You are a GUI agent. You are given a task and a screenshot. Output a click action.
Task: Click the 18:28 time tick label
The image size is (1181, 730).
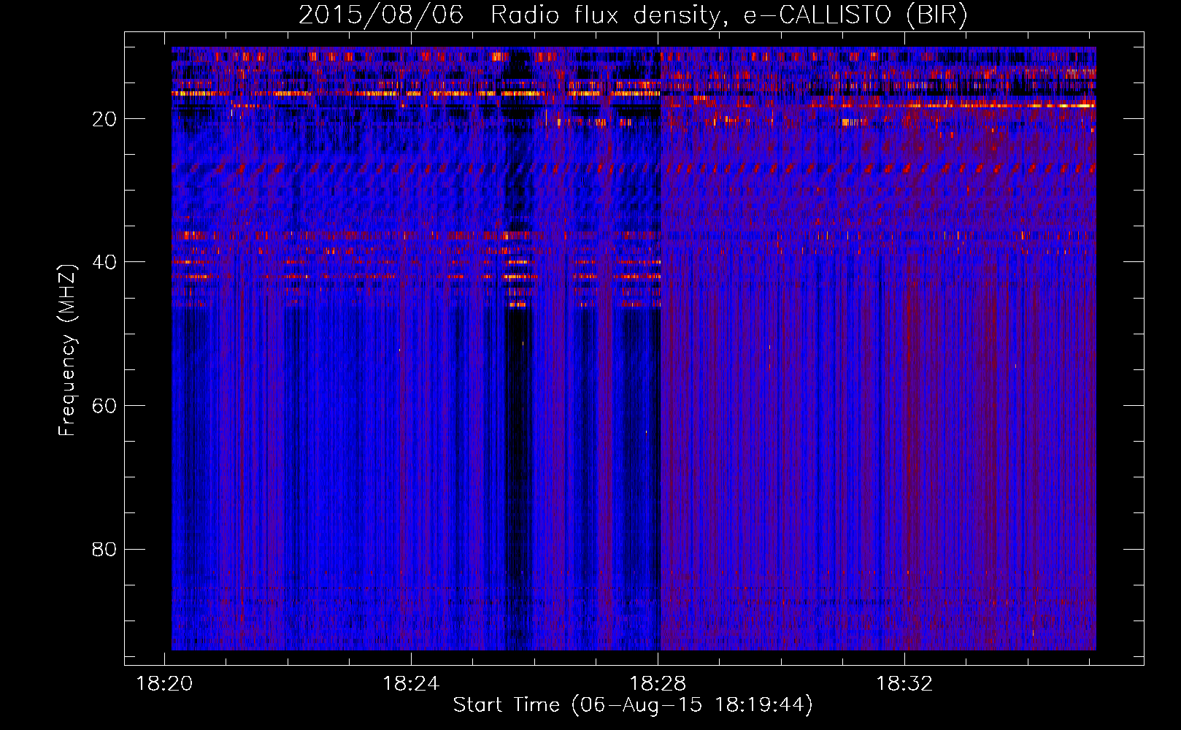click(x=658, y=683)
